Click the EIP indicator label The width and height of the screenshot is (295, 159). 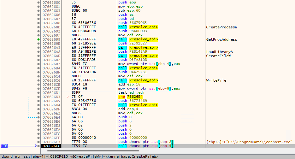tap(4, 146)
